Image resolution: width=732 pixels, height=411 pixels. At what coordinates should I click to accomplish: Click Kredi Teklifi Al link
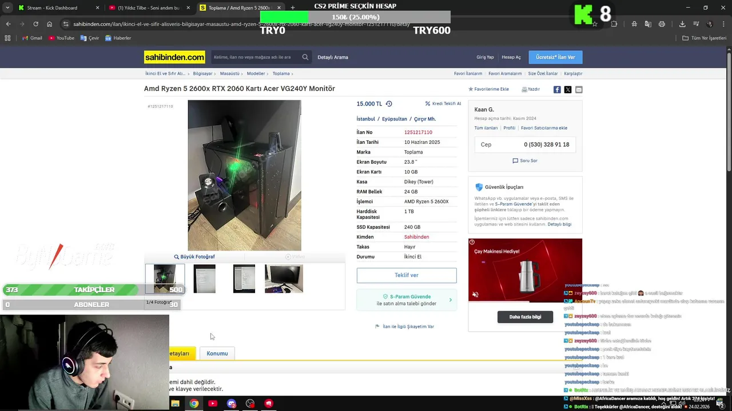click(x=443, y=104)
